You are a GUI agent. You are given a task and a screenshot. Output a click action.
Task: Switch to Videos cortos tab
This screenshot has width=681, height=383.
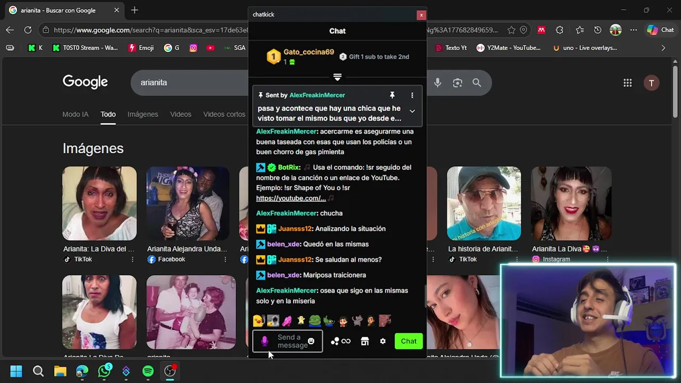(x=224, y=114)
